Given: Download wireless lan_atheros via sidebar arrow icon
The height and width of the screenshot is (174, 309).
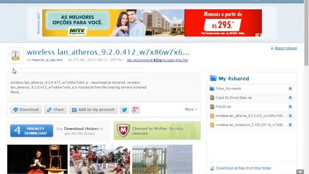Looking at the screenshot, I should pos(290,116).
